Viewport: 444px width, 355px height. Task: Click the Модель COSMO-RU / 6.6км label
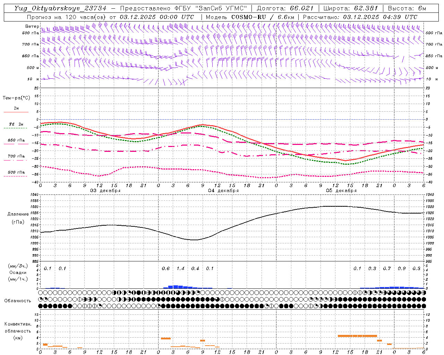(x=250, y=17)
